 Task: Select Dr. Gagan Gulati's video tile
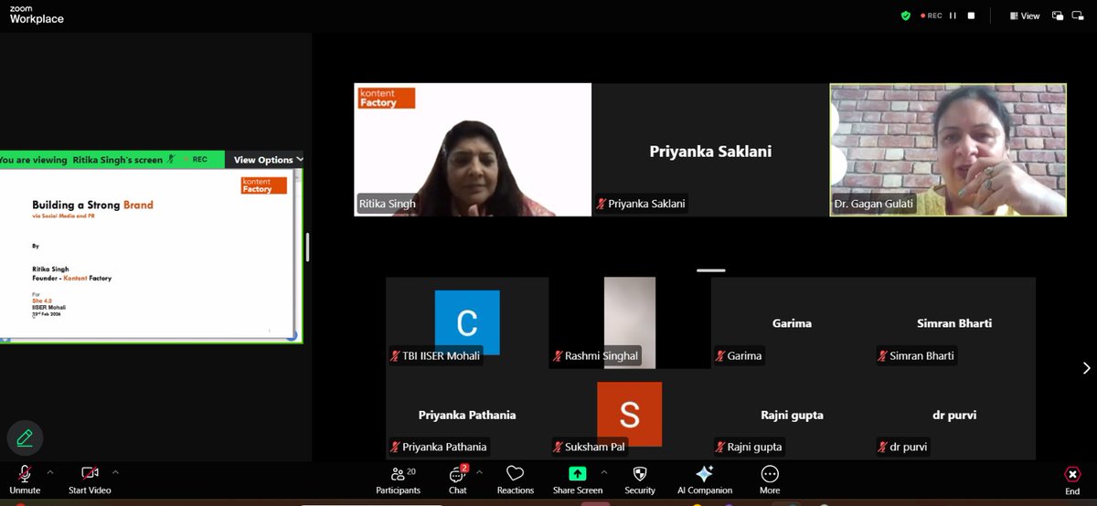[x=948, y=150]
